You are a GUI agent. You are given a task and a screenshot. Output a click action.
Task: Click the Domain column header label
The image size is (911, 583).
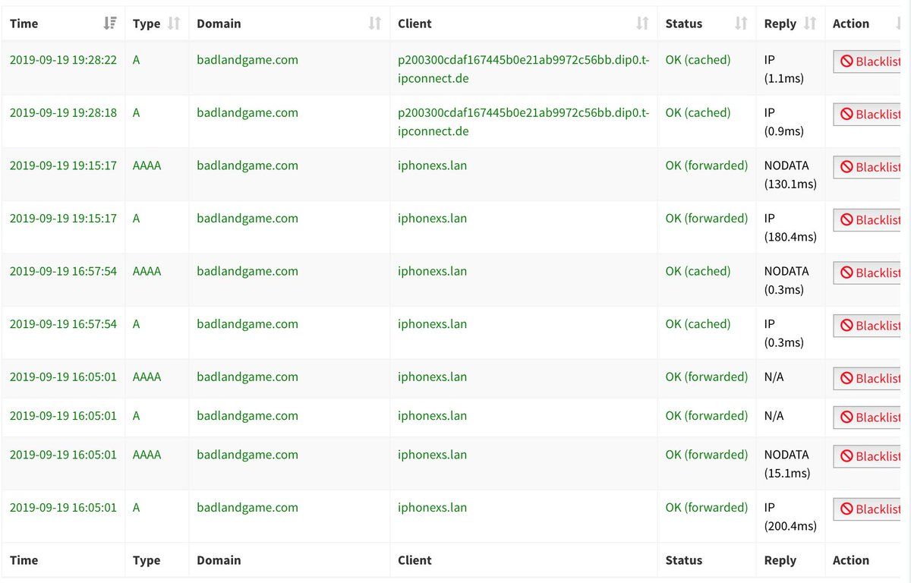[x=219, y=24]
